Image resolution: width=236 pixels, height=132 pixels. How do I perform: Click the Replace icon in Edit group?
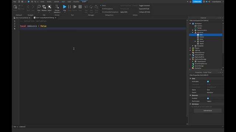[44, 7]
